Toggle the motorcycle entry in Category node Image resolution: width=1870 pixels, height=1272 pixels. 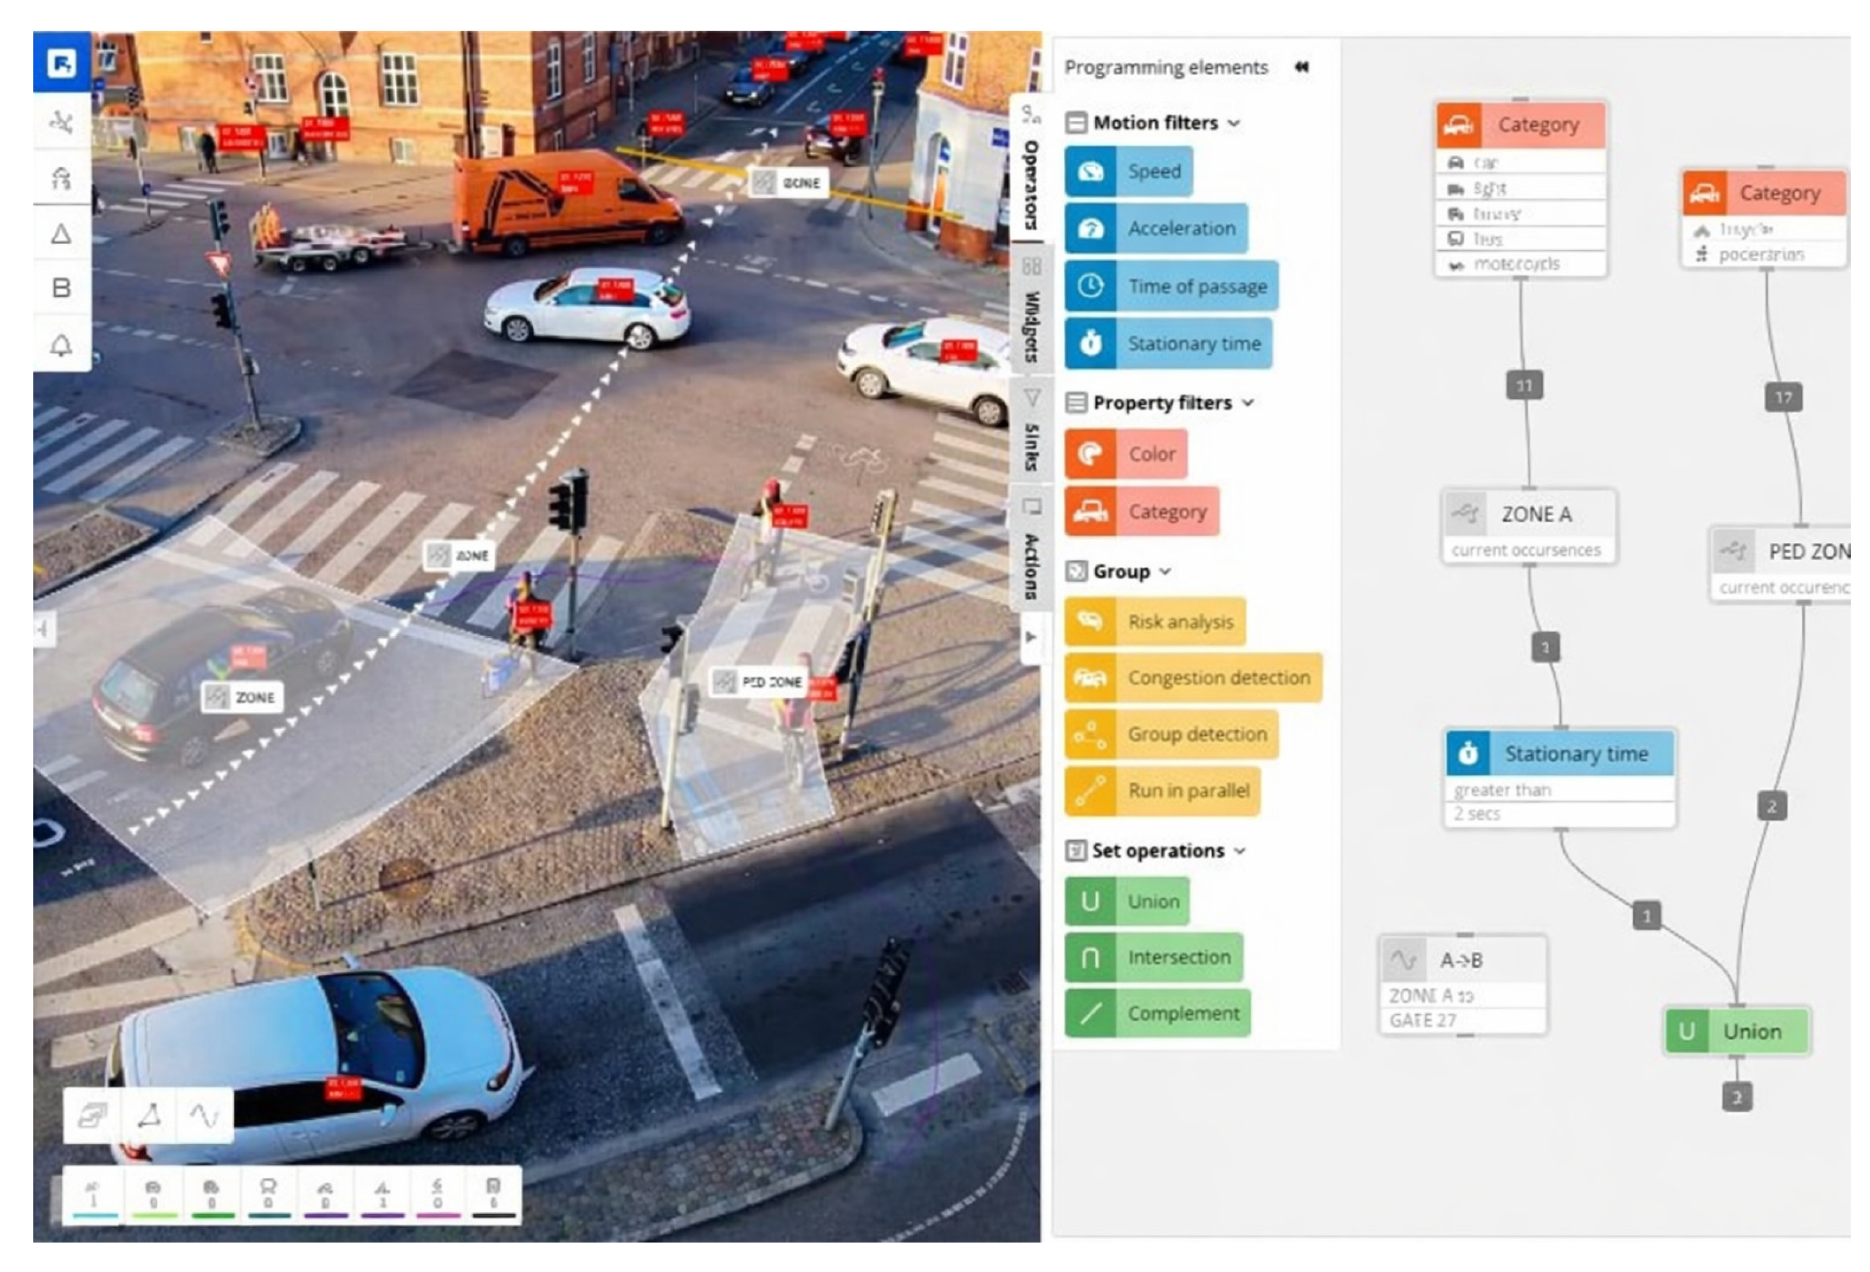1517,265
